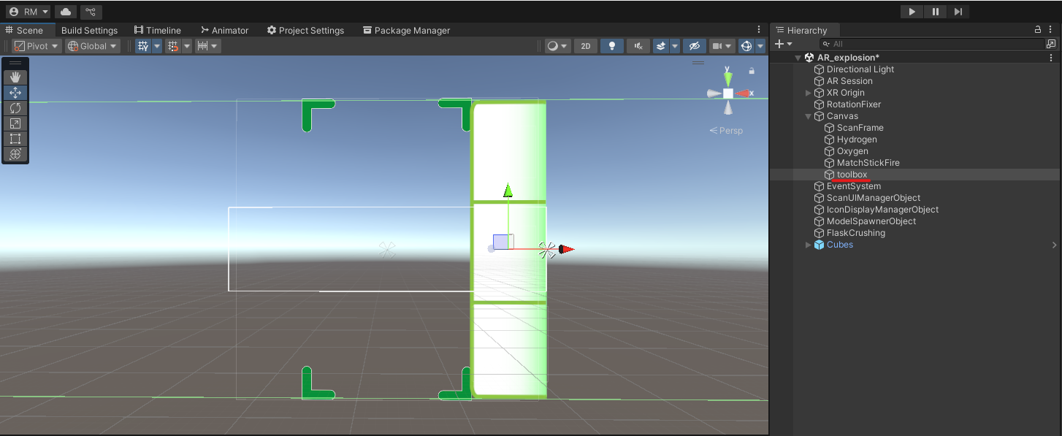1062x436 pixels.
Task: Toggle scene gizmos display
Action: pyautogui.click(x=746, y=46)
